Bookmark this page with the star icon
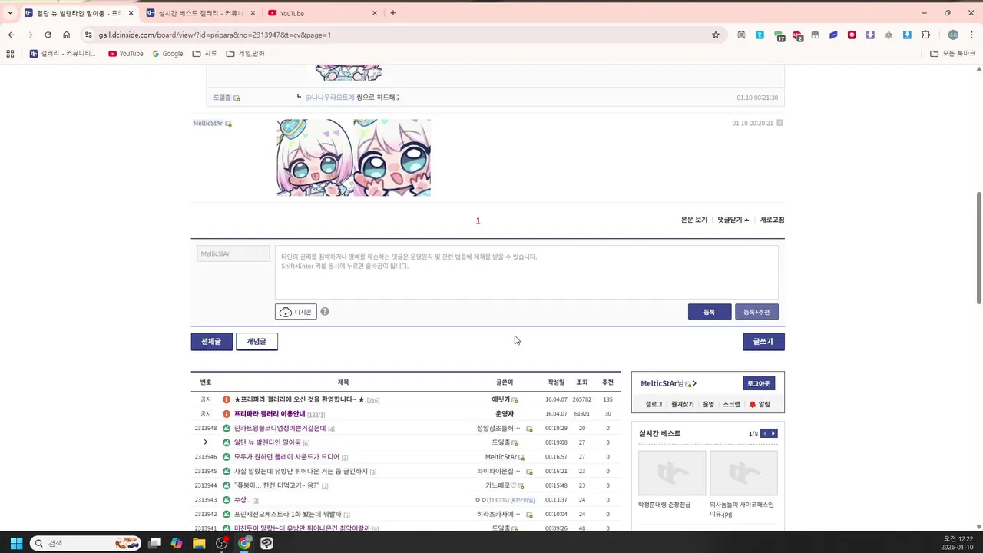Viewport: 983px width, 553px height. (716, 35)
